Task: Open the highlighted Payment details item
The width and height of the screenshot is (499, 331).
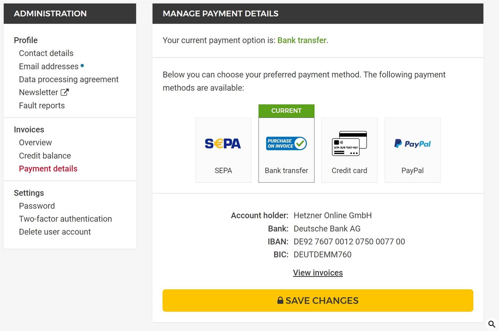Action: tap(48, 169)
